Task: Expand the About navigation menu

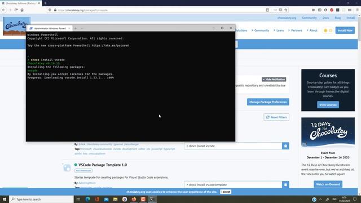Action: tap(312, 30)
